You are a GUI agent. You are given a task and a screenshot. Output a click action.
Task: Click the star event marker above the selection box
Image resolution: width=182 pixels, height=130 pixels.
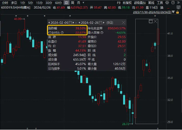[155, 16]
